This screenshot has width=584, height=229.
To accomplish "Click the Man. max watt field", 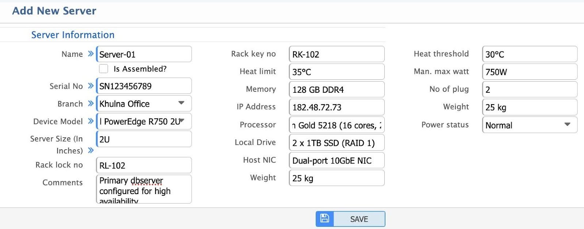I will coord(529,72).
